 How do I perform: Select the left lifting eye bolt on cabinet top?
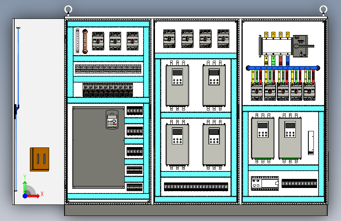[68, 11]
